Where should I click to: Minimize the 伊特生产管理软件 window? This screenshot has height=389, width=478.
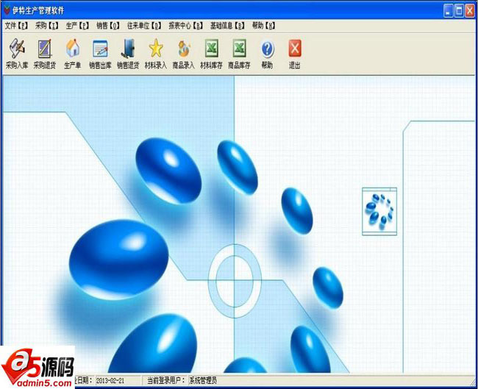[448, 11]
